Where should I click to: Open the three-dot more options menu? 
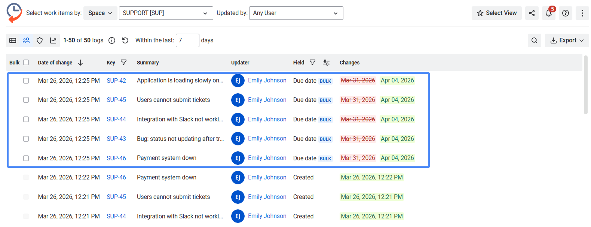pyautogui.click(x=582, y=13)
